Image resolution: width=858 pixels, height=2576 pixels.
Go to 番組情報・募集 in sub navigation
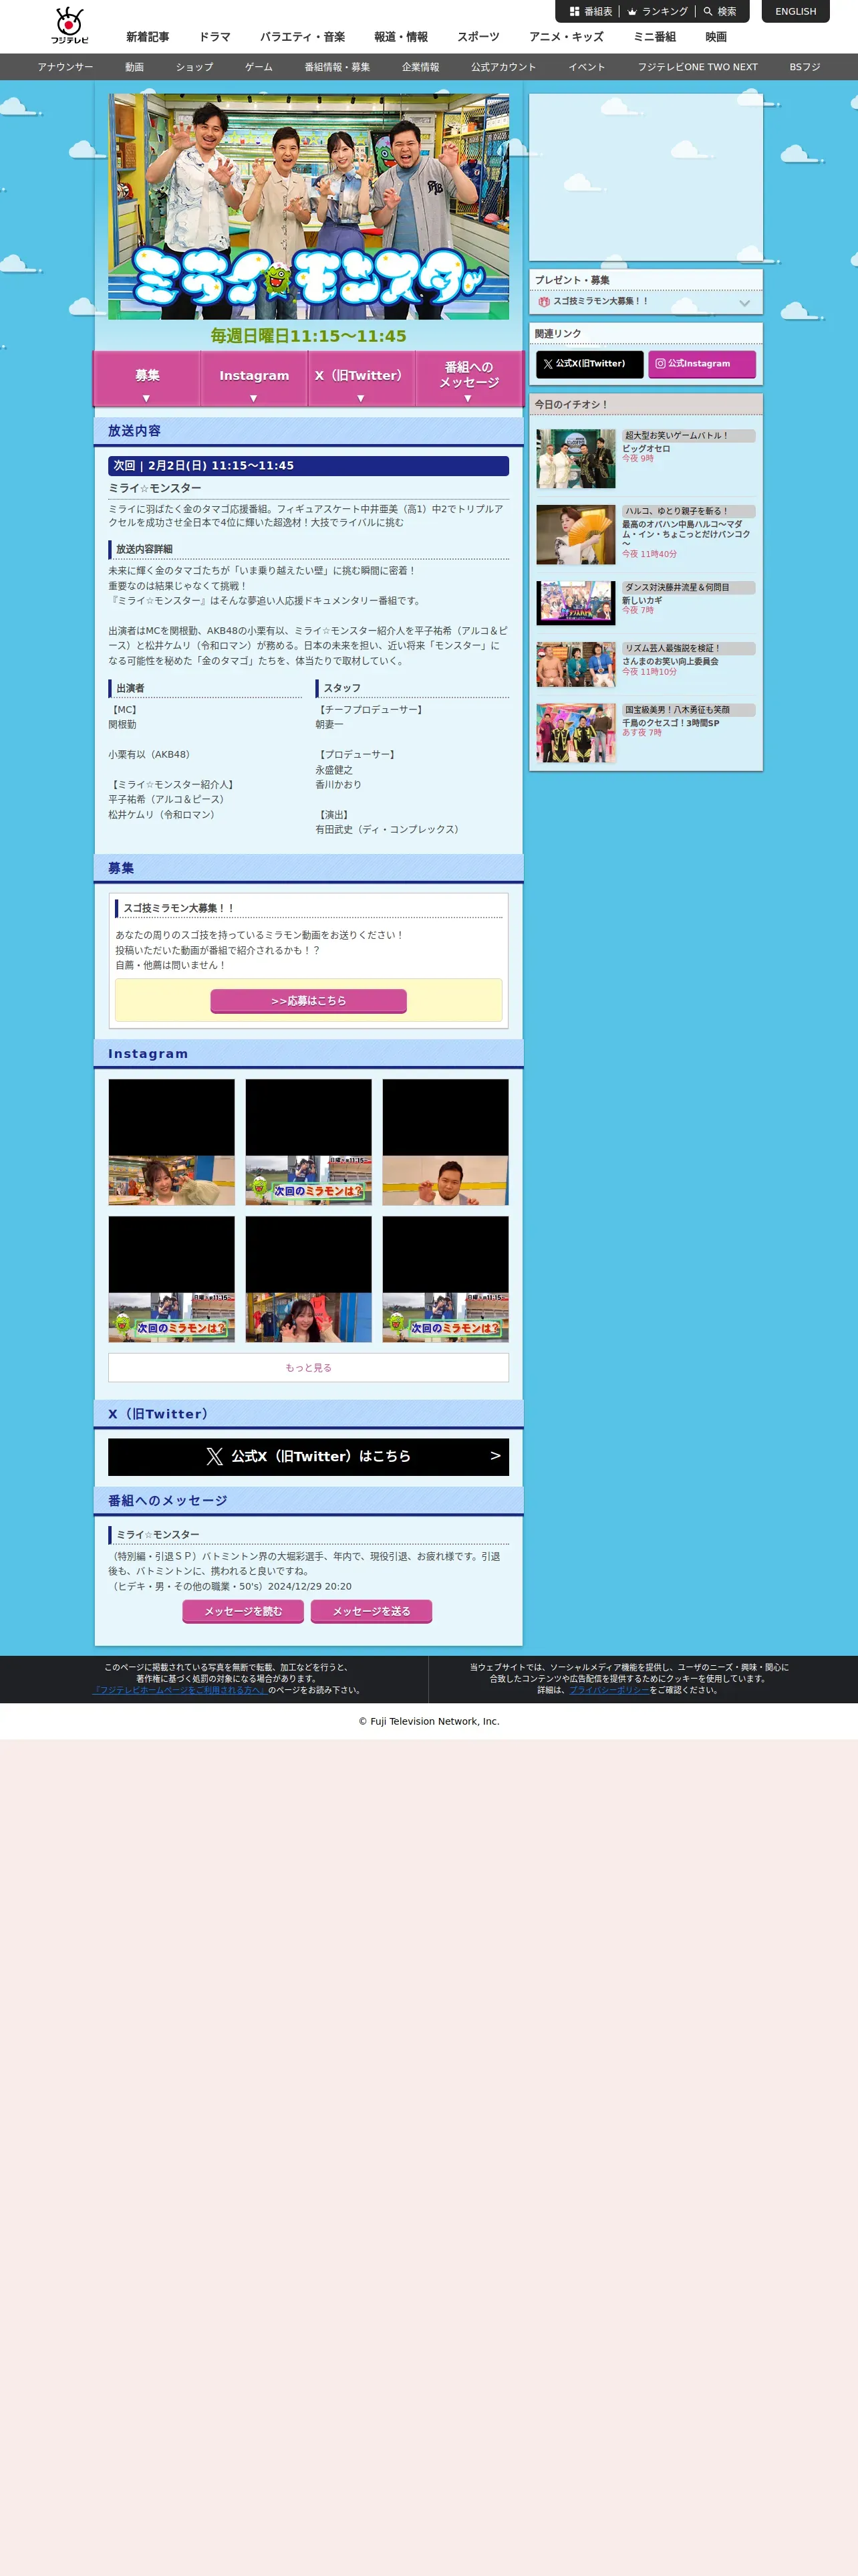point(337,67)
